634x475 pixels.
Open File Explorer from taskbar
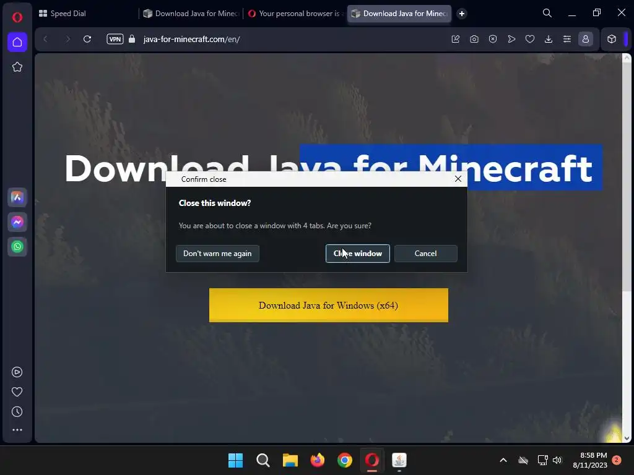pos(290,460)
